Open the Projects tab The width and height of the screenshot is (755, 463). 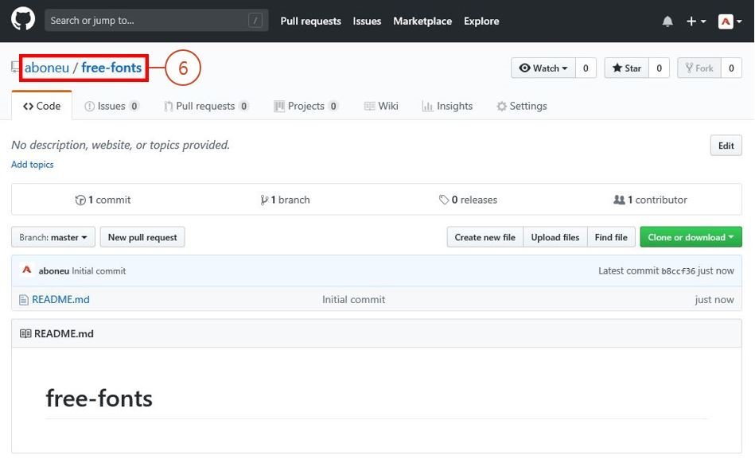coord(306,106)
